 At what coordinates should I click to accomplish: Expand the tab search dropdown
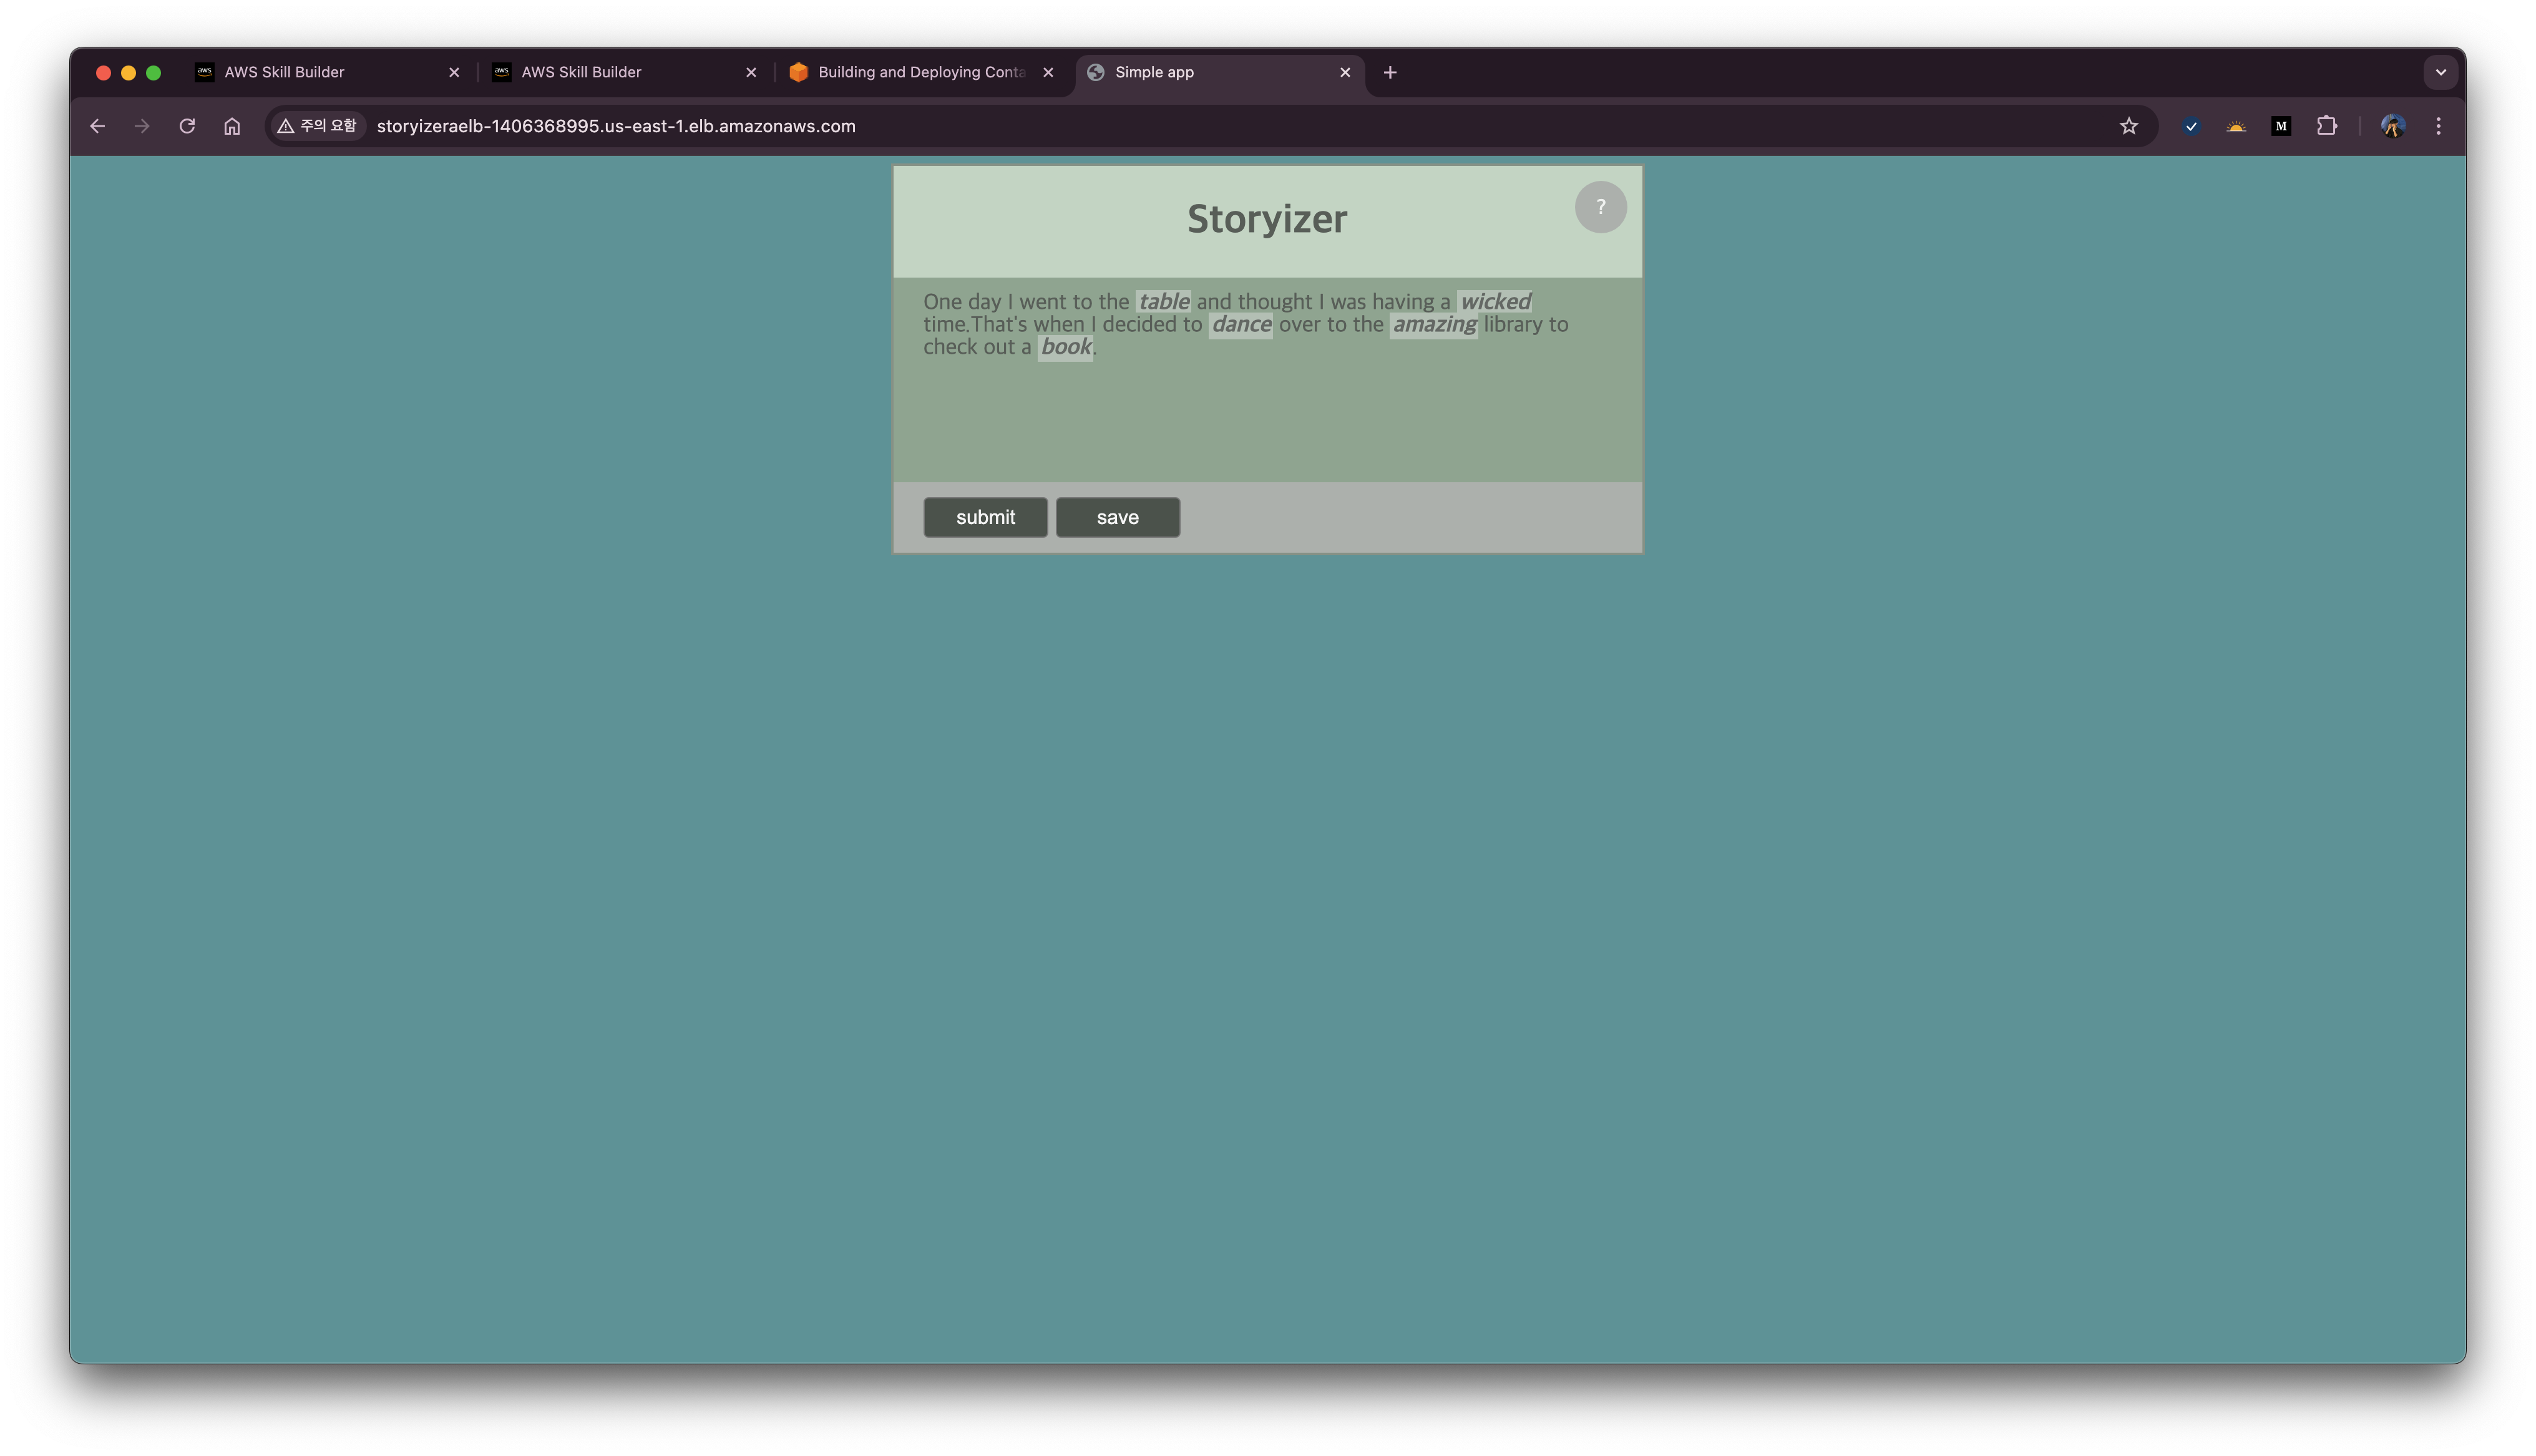2440,72
